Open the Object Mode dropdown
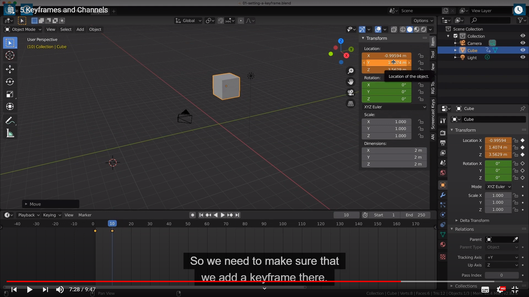The width and height of the screenshot is (529, 297). click(23, 29)
